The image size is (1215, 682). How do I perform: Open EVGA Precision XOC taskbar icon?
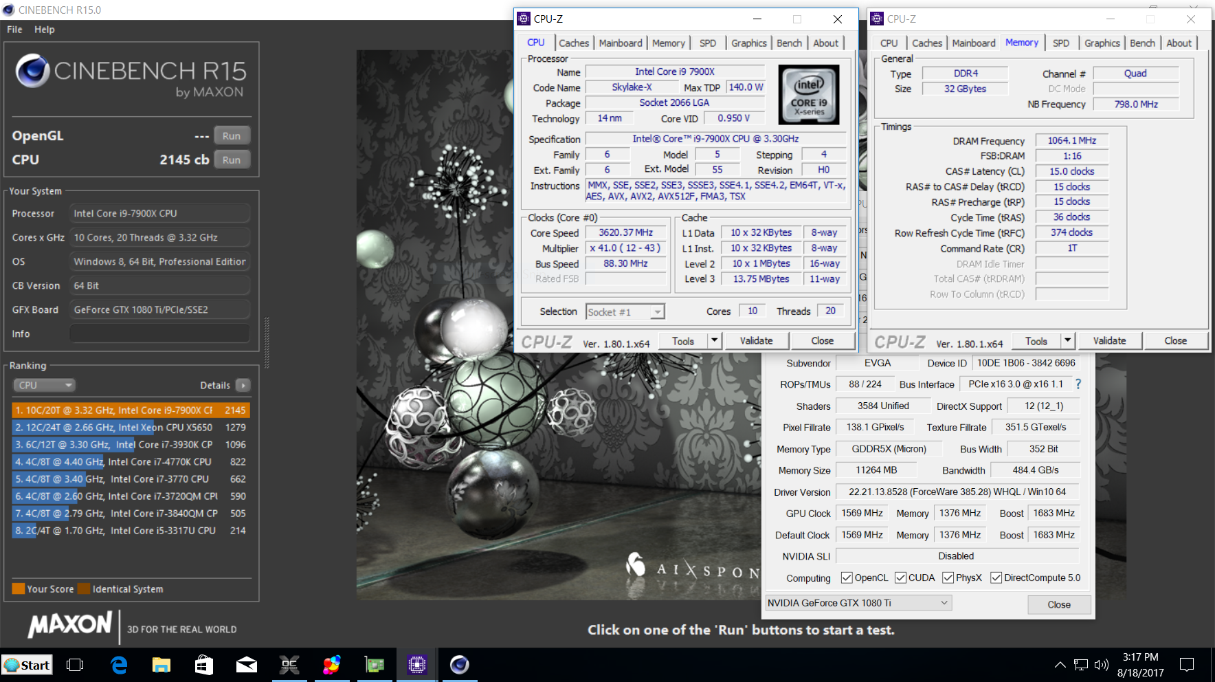[x=289, y=665]
